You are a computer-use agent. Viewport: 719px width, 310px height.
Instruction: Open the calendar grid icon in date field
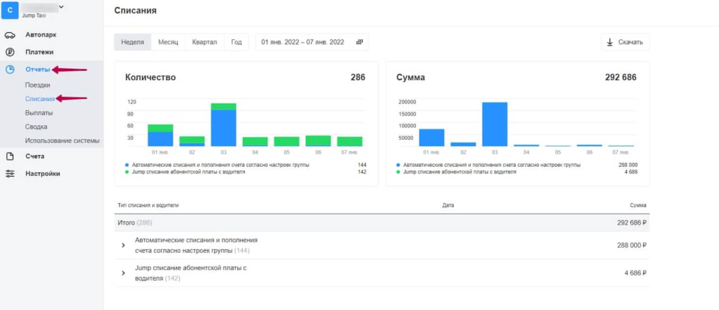(359, 42)
